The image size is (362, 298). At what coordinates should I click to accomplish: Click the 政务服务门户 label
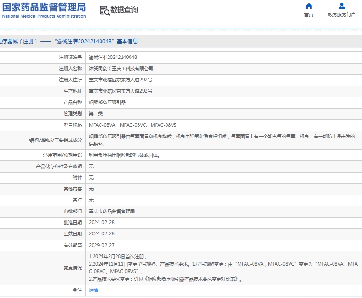click(342, 15)
